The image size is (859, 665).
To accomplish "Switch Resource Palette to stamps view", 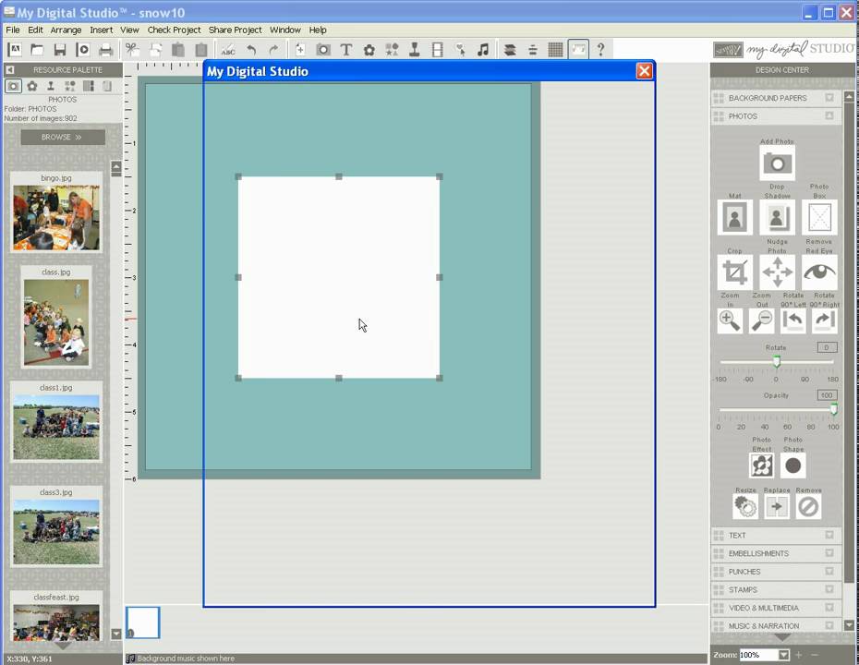I will tap(51, 86).
